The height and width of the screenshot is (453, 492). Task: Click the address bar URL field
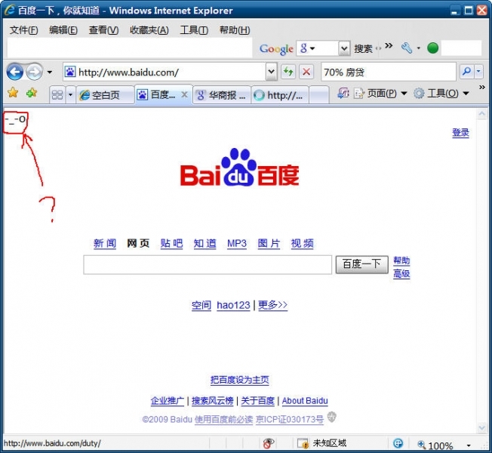coord(164,72)
